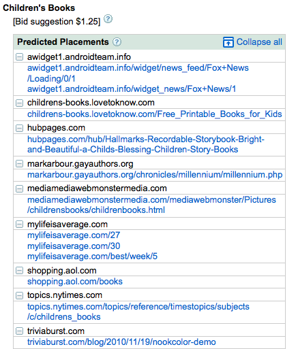
Task: Open the shopping.aol.com/books link
Action: click(75, 282)
